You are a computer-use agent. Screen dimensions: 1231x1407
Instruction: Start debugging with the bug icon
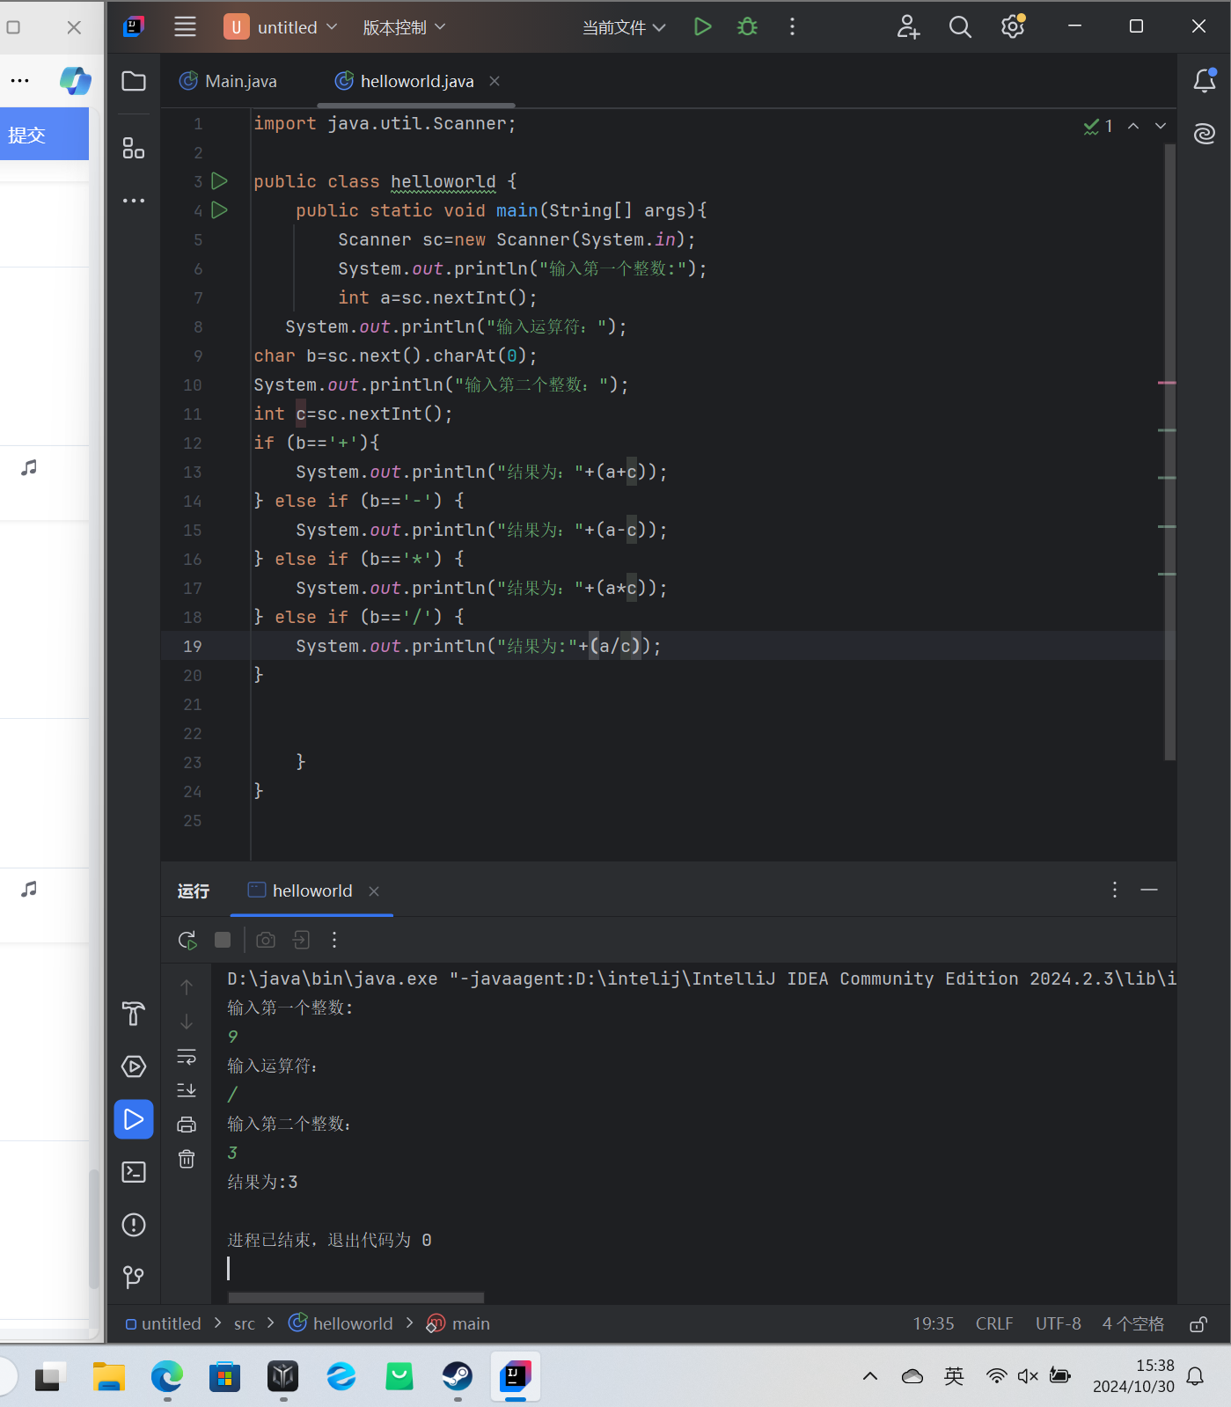tap(747, 27)
